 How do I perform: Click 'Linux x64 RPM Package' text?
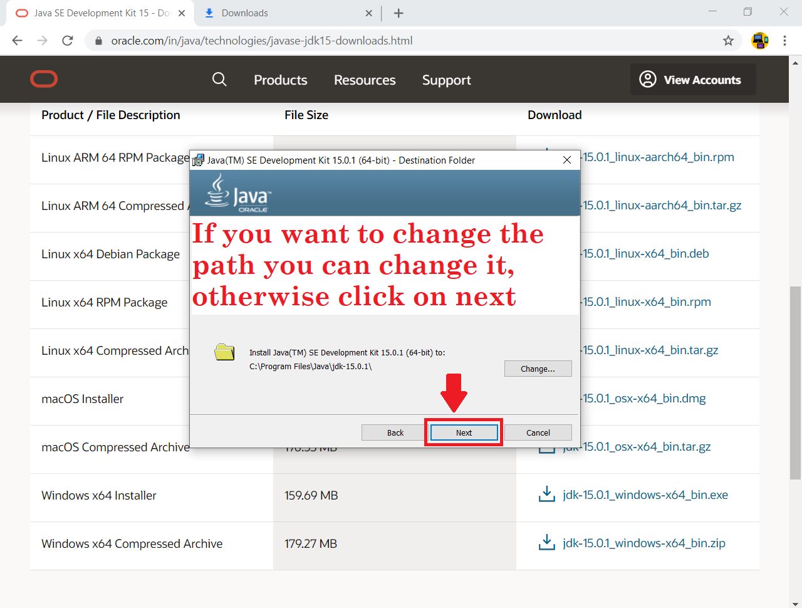click(x=105, y=302)
